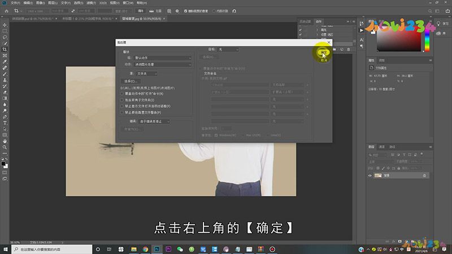This screenshot has height=254, width=452.
Task: Check suppress color profile warnings option
Action: 122,112
